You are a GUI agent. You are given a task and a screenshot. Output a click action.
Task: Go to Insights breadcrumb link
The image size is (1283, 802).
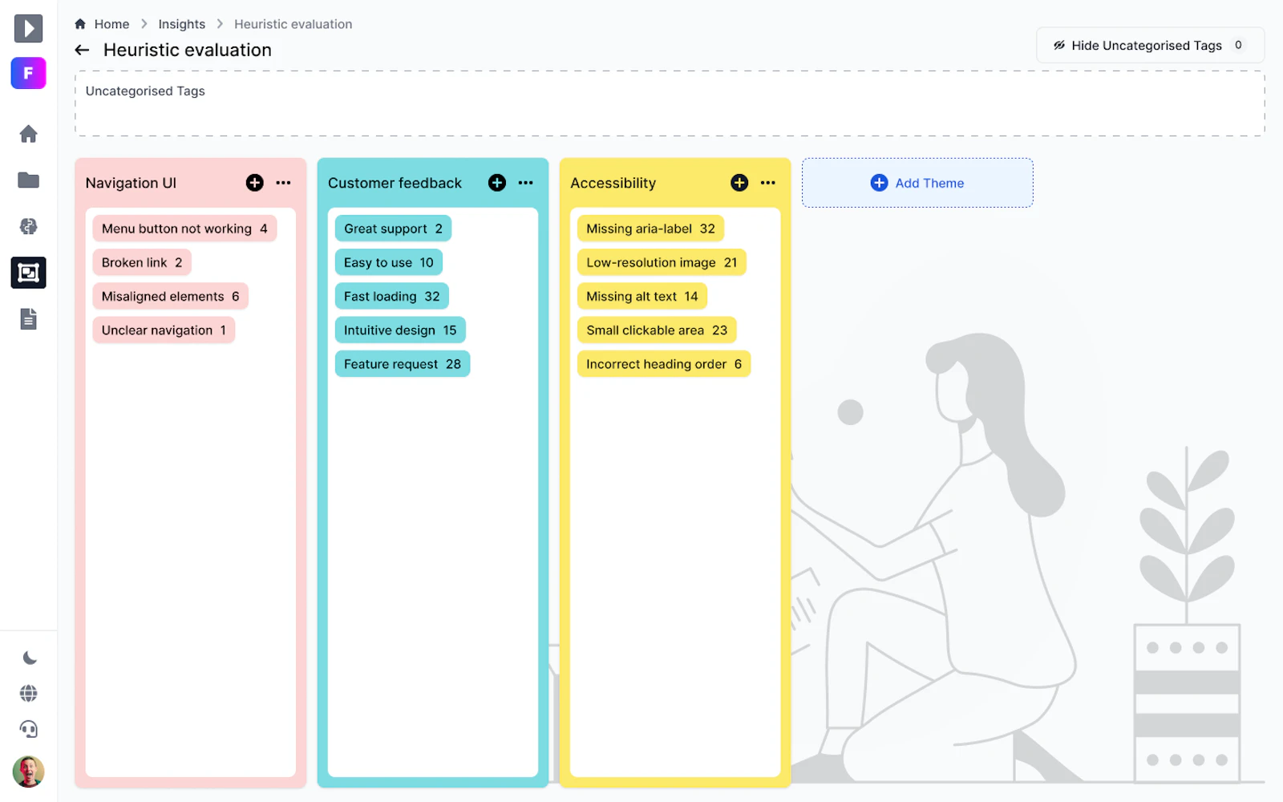click(x=181, y=24)
